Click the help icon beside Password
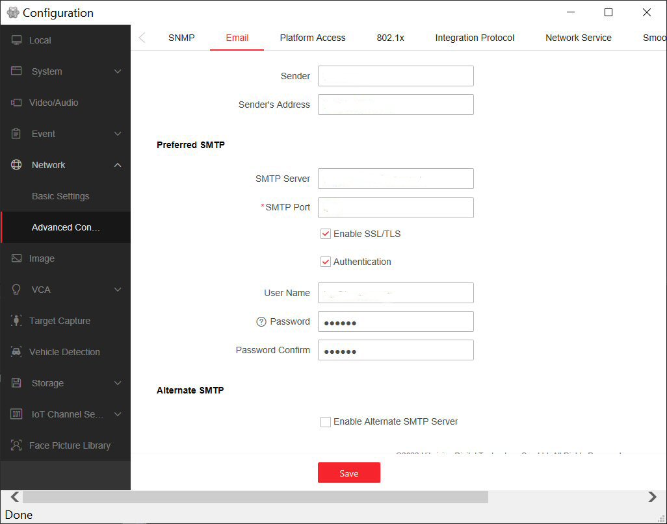 point(261,322)
